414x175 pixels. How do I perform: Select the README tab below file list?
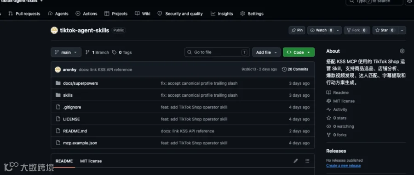[64, 161]
